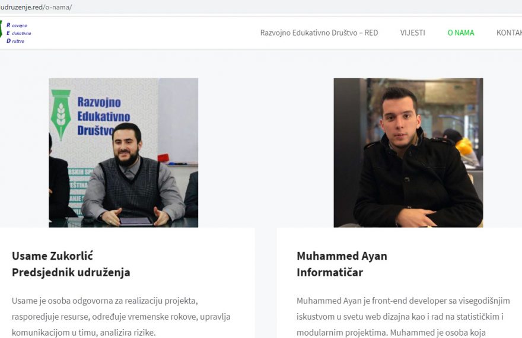Click the Muhammed Ayan name heading
This screenshot has height=338, width=522.
(342, 256)
